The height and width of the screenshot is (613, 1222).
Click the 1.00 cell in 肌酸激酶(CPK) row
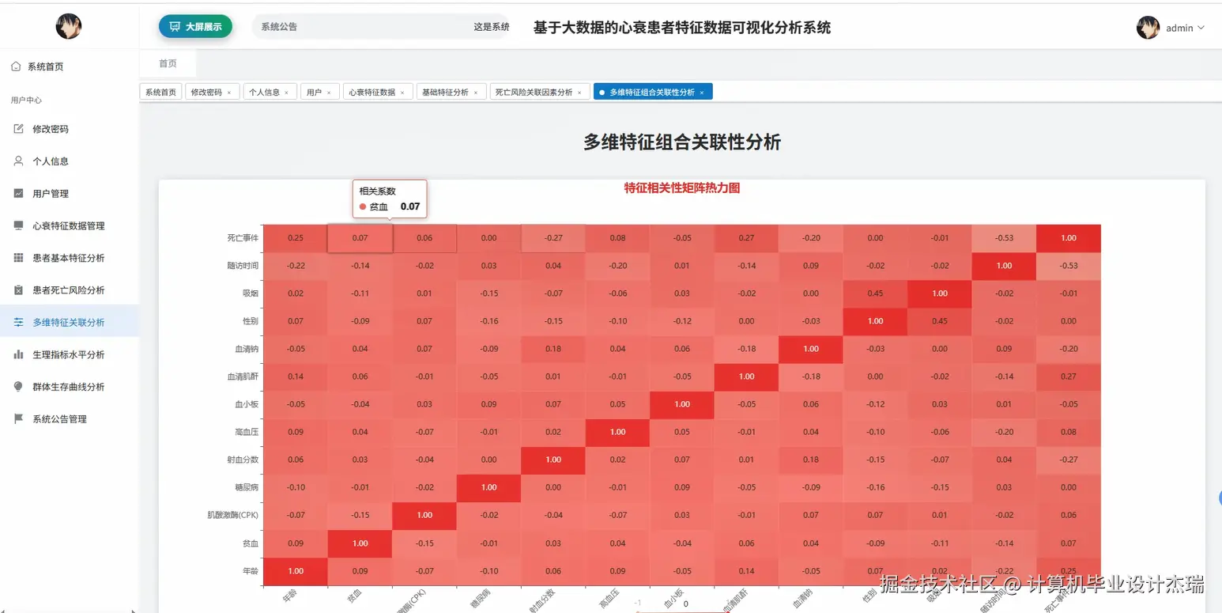tap(424, 515)
